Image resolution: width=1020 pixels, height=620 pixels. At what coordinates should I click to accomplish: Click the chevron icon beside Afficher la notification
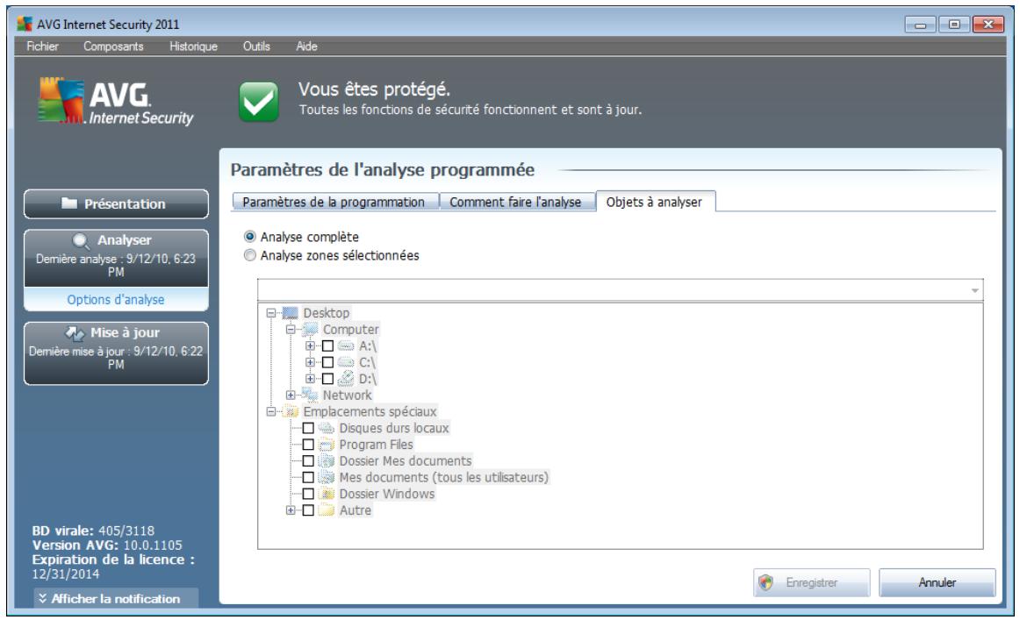pos(43,599)
